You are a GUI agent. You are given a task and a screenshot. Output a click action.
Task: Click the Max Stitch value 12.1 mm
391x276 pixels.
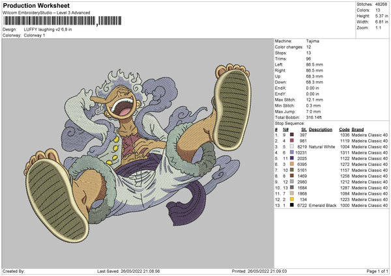315,100
